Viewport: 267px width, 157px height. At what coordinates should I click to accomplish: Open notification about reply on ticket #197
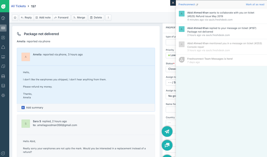tap(221, 31)
